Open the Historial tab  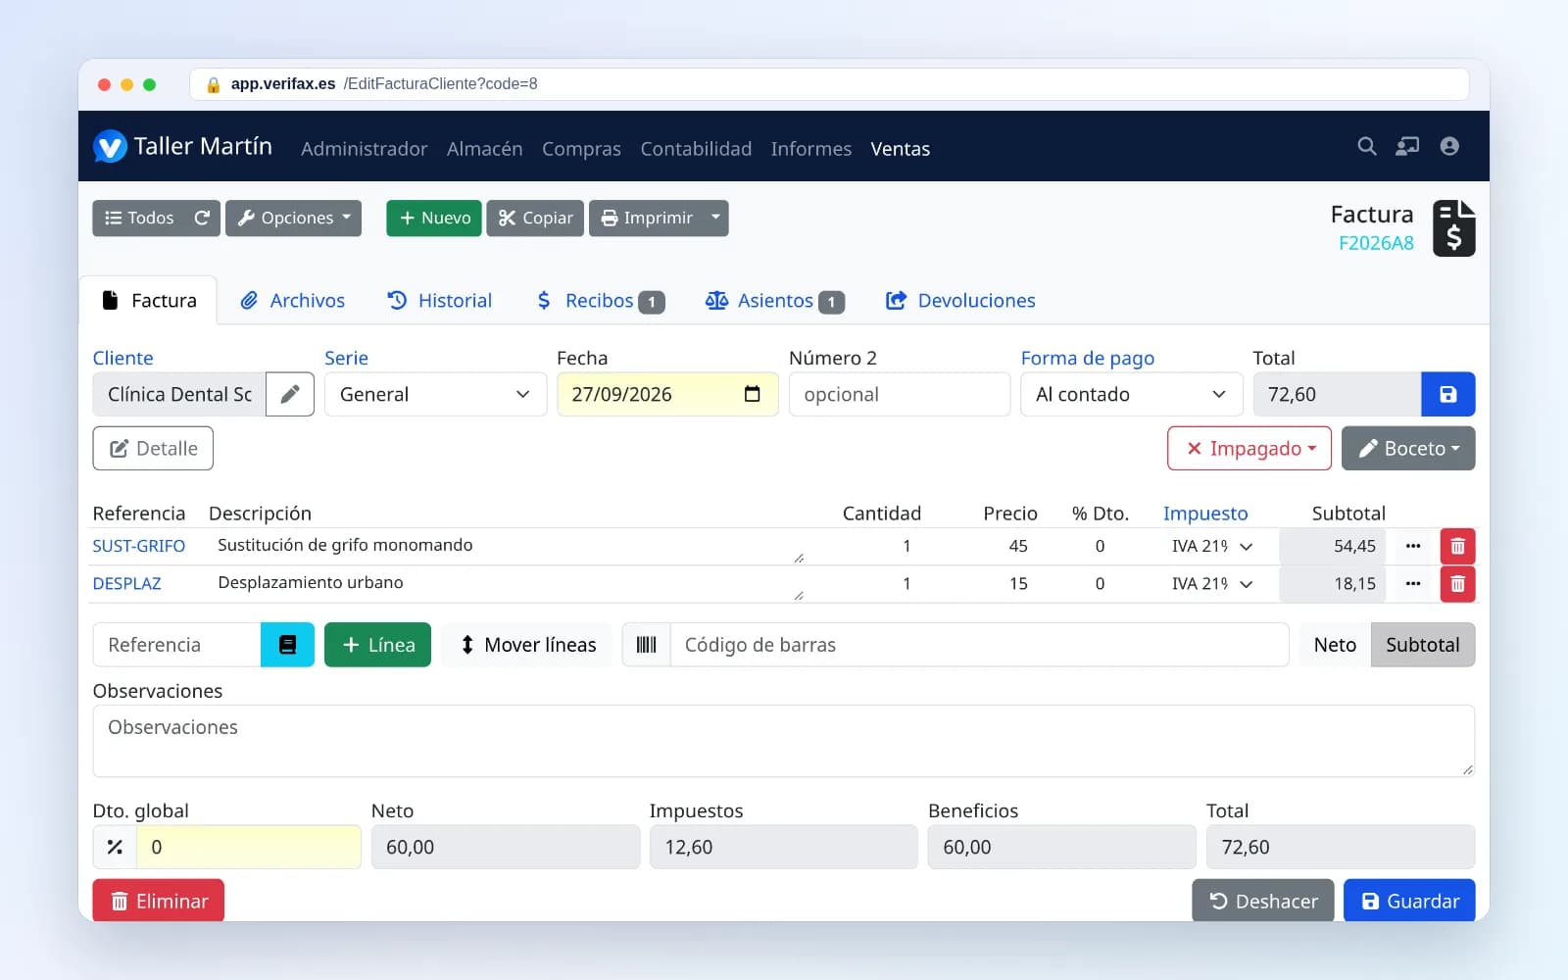click(440, 301)
